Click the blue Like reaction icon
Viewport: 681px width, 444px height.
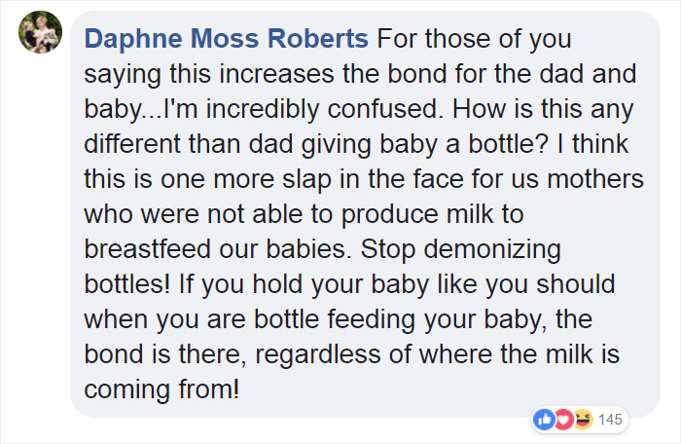point(543,420)
